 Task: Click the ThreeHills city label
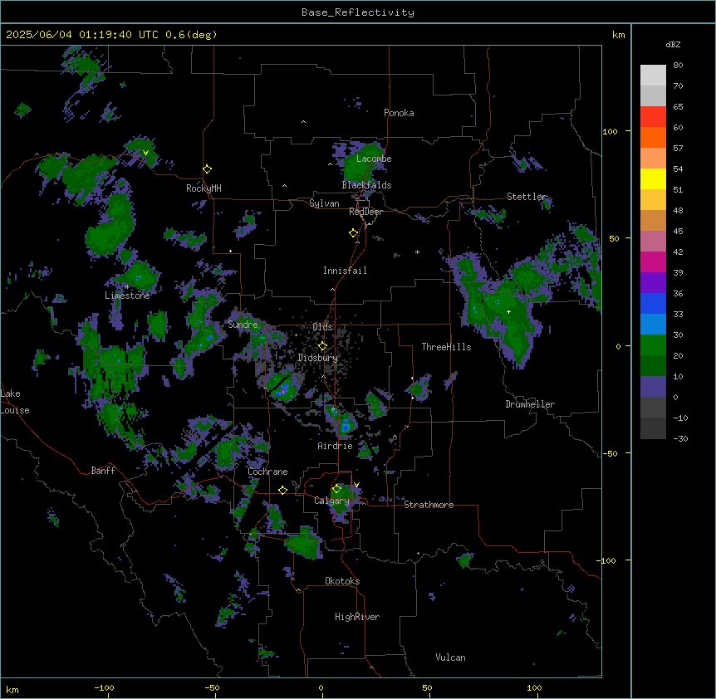[447, 347]
